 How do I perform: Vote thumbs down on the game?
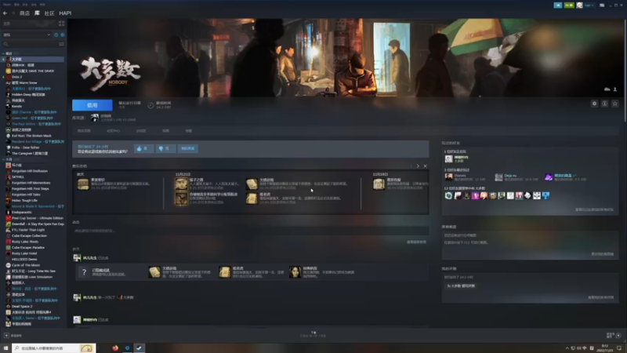tap(165, 148)
